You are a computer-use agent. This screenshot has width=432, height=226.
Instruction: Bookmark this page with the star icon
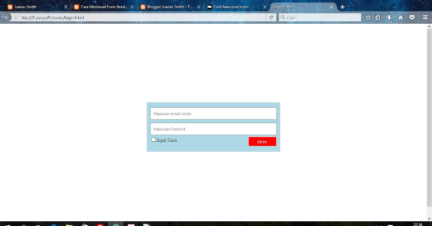click(x=368, y=17)
